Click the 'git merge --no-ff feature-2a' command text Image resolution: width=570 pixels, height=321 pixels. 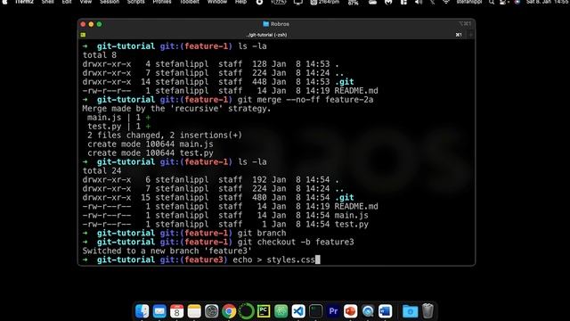(305, 100)
